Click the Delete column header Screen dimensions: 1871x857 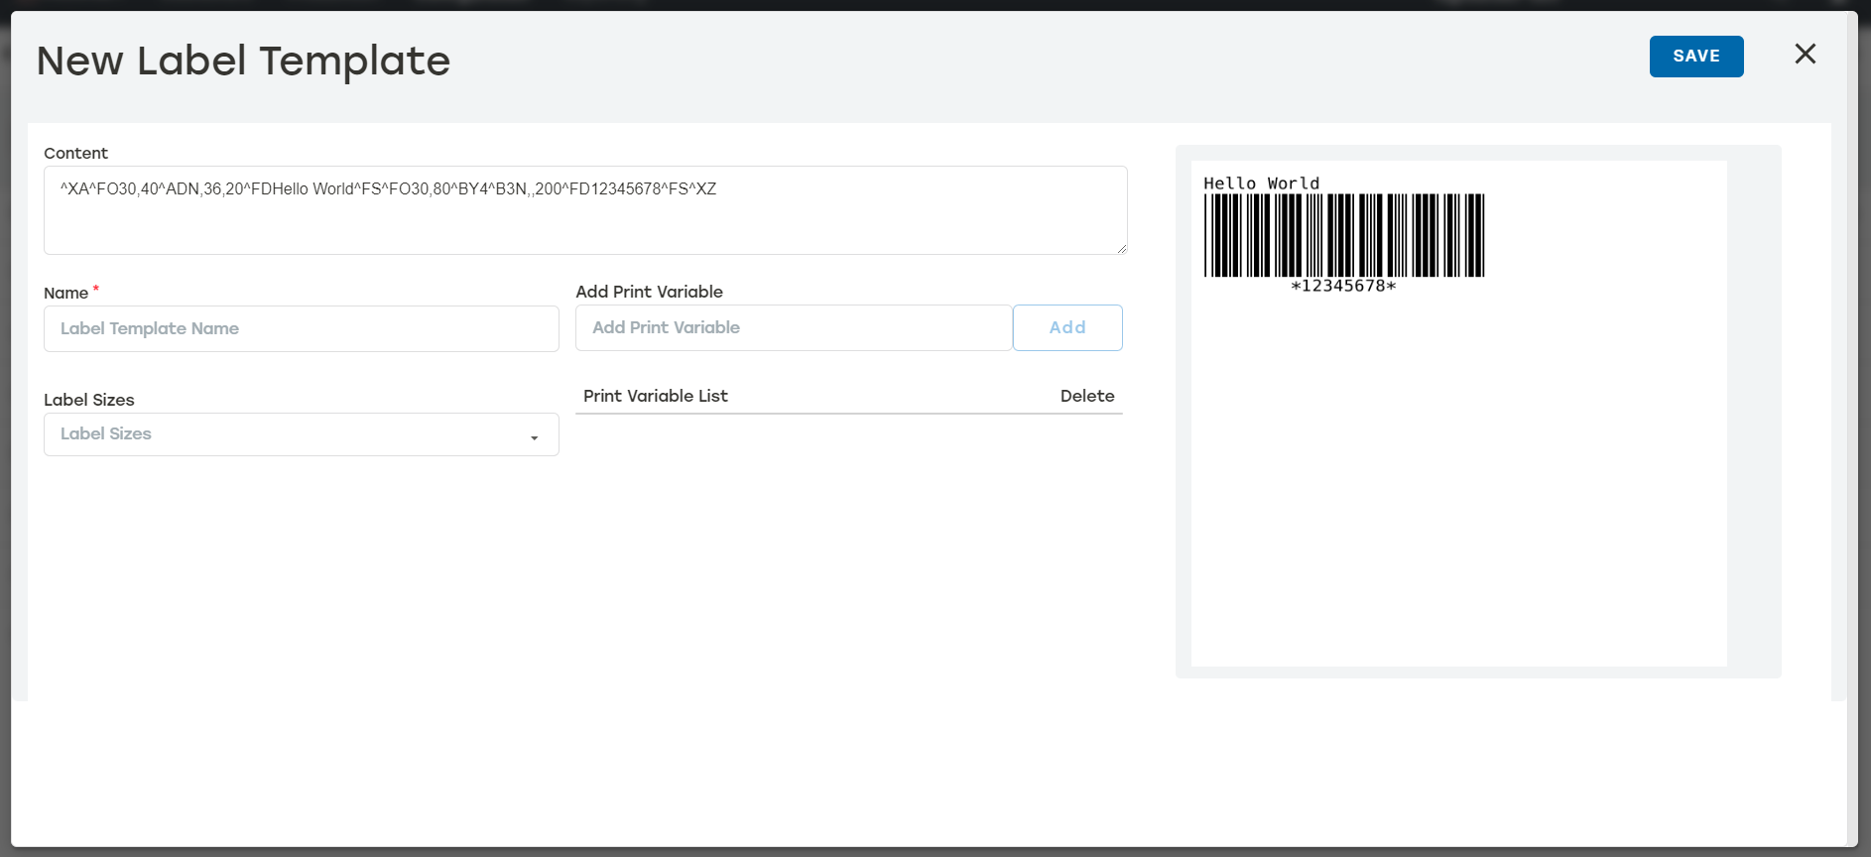(1087, 396)
